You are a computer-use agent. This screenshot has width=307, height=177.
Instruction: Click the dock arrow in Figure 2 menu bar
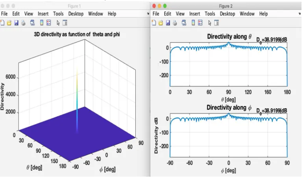coord(300,14)
